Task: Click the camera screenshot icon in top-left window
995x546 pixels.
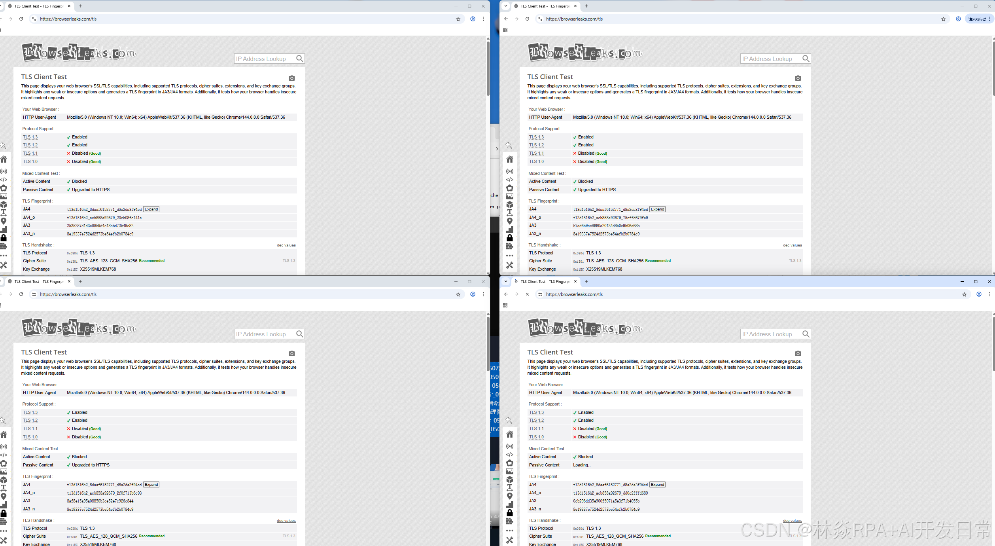Action: (x=292, y=78)
